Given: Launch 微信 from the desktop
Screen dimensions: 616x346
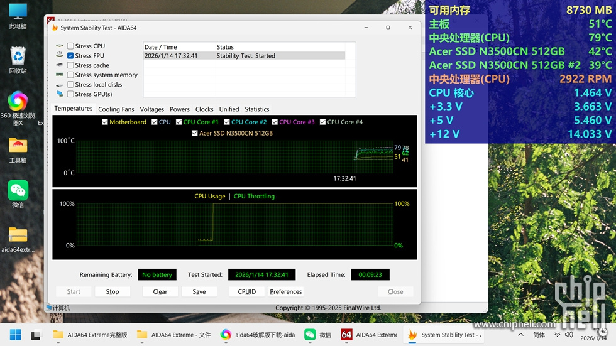Looking at the screenshot, I should coord(18,194).
